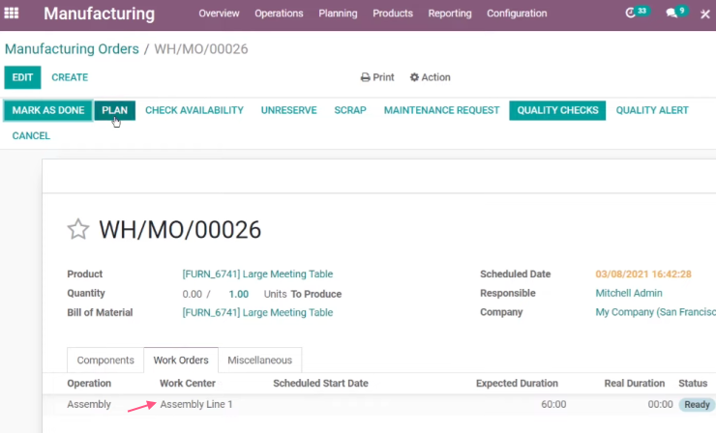Open the conversations chat bubble icon
This screenshot has width=716, height=433.
[671, 14]
